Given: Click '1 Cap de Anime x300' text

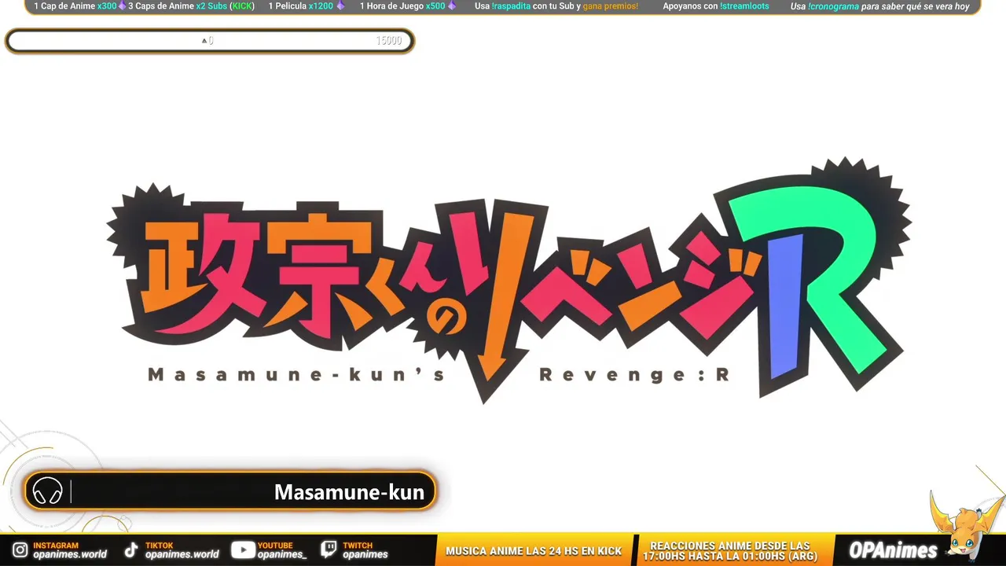Looking at the screenshot, I should (x=75, y=6).
